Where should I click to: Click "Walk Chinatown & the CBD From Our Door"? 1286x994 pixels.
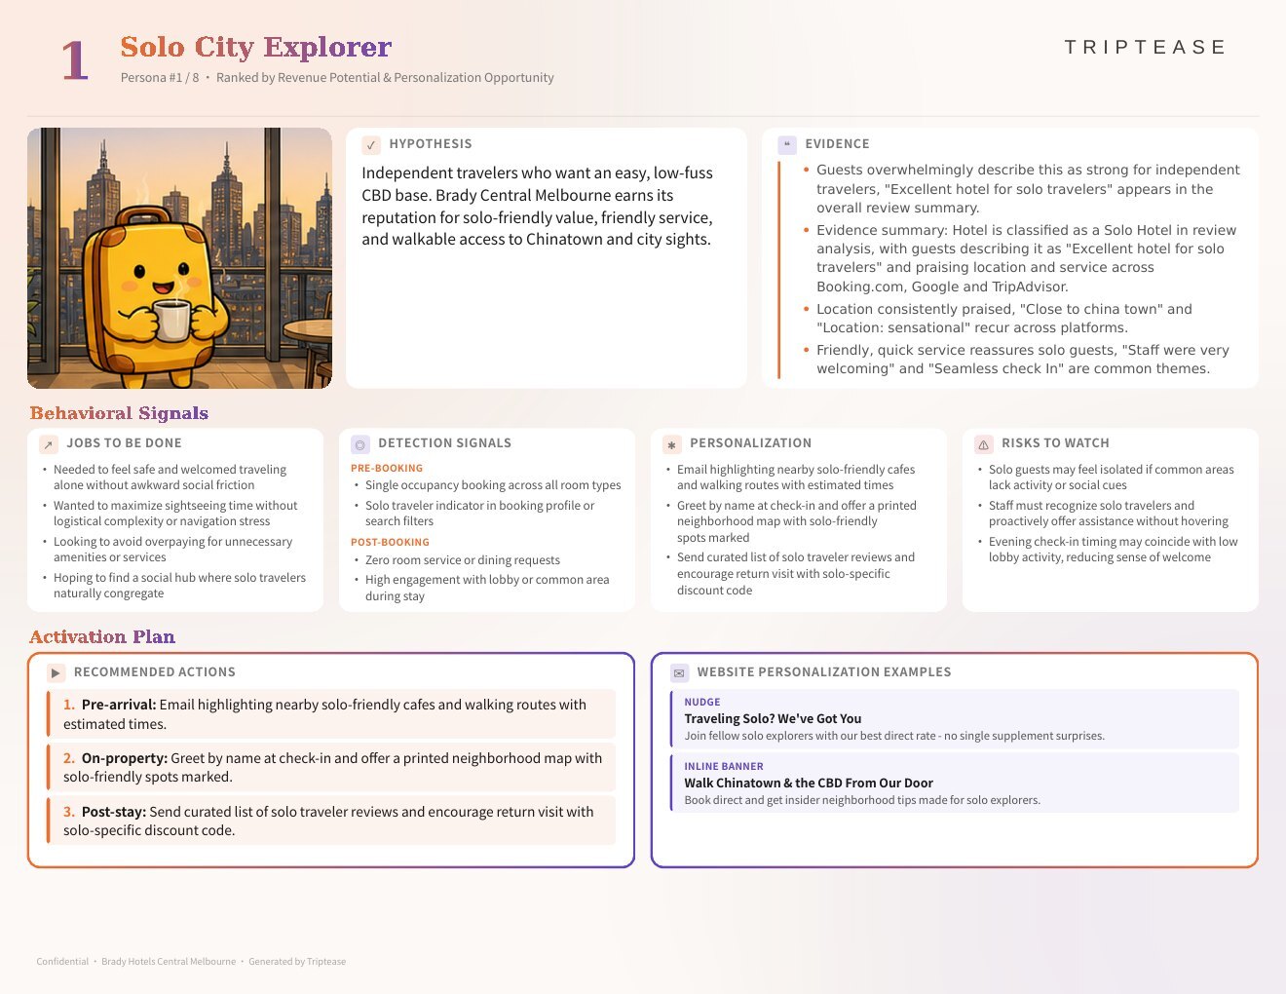pyautogui.click(x=809, y=784)
